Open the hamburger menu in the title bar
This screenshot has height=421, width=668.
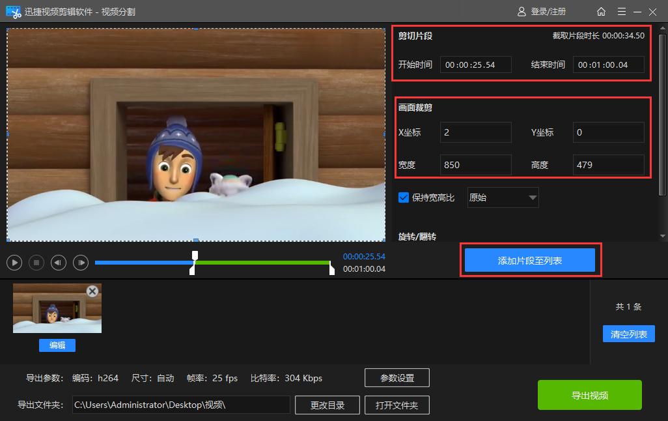click(x=622, y=11)
